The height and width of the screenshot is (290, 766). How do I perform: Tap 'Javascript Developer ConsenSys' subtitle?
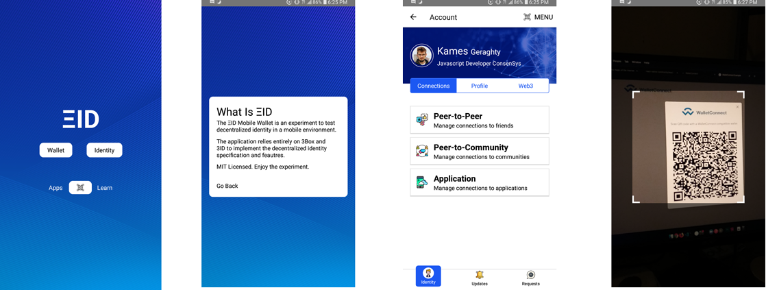[x=480, y=64]
